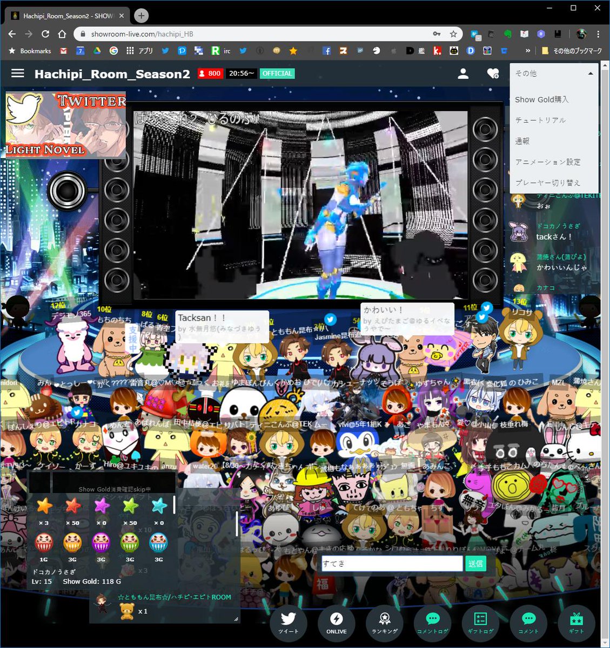Click the saved password key icon

tap(437, 34)
